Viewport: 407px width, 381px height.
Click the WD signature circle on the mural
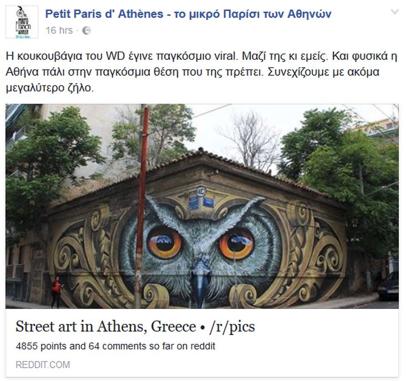click(201, 192)
